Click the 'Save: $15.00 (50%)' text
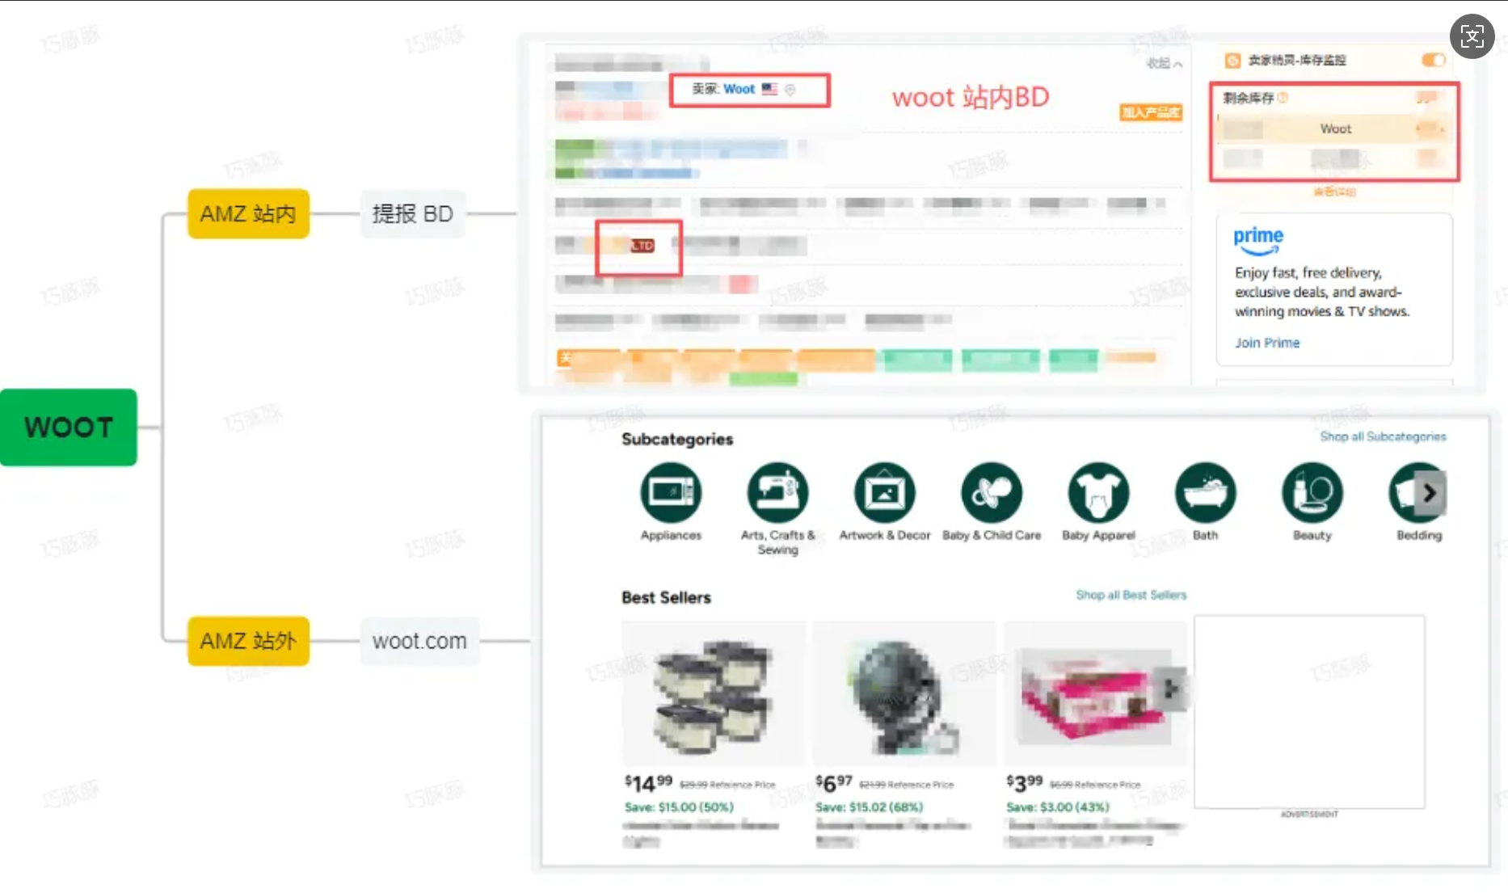The width and height of the screenshot is (1508, 893). point(679,807)
